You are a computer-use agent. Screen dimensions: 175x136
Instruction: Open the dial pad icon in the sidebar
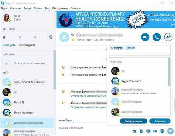pos(20,37)
